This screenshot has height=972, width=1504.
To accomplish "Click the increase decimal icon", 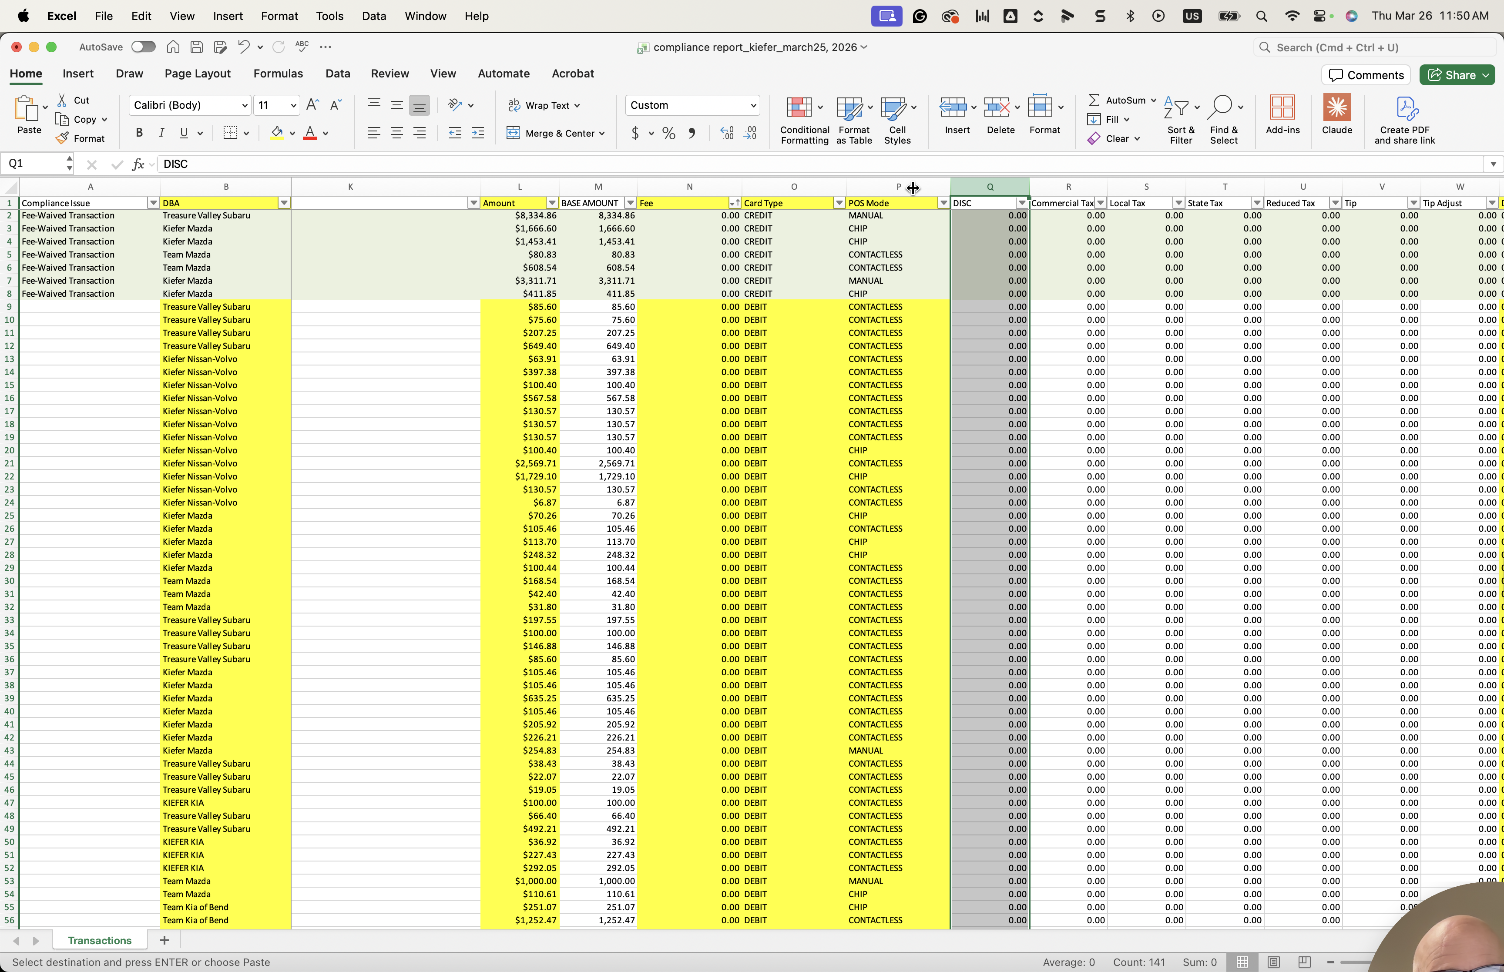I will [726, 133].
